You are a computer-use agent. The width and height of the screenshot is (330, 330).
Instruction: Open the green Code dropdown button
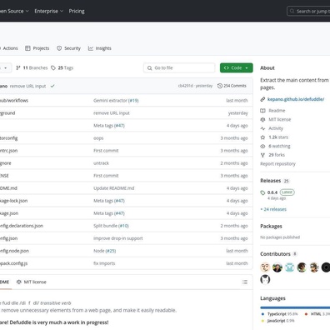(x=237, y=67)
